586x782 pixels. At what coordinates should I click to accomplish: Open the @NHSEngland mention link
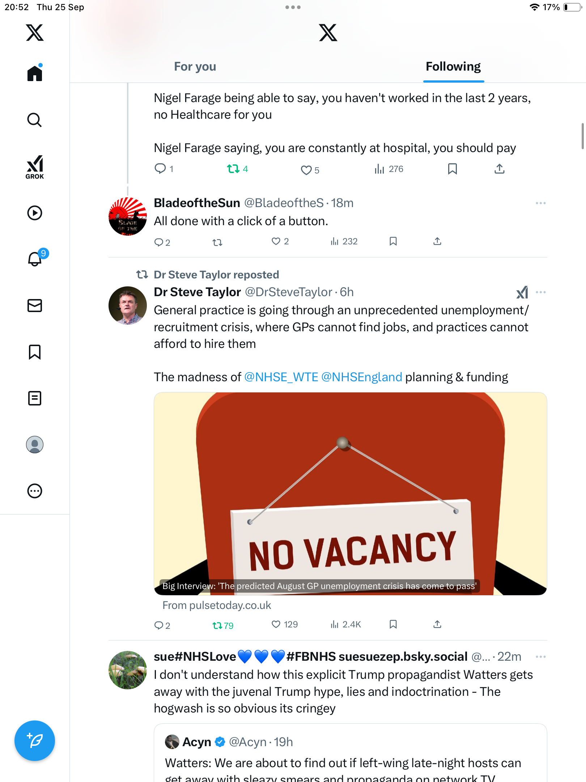click(x=362, y=377)
